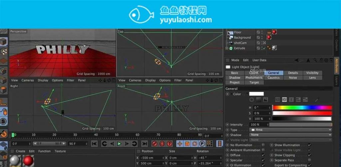Uncheck the Specular checkbox
341x167 pixels.
point(263,160)
